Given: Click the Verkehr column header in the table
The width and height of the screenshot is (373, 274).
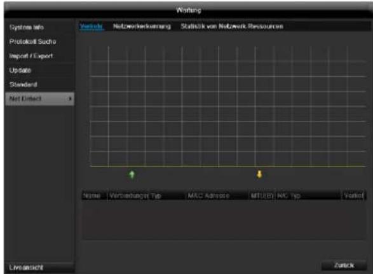Looking at the screenshot, I should click(x=353, y=196).
